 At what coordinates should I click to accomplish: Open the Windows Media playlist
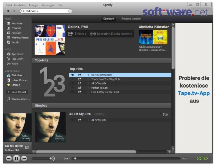tap(18, 99)
